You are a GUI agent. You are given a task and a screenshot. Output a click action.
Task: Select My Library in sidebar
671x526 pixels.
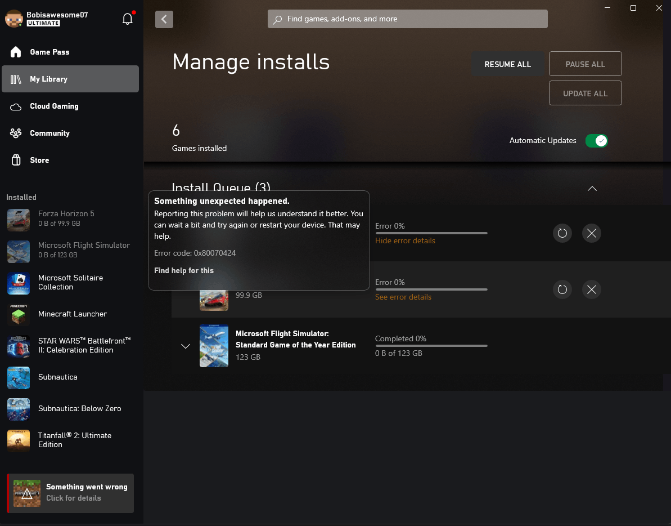pos(70,79)
